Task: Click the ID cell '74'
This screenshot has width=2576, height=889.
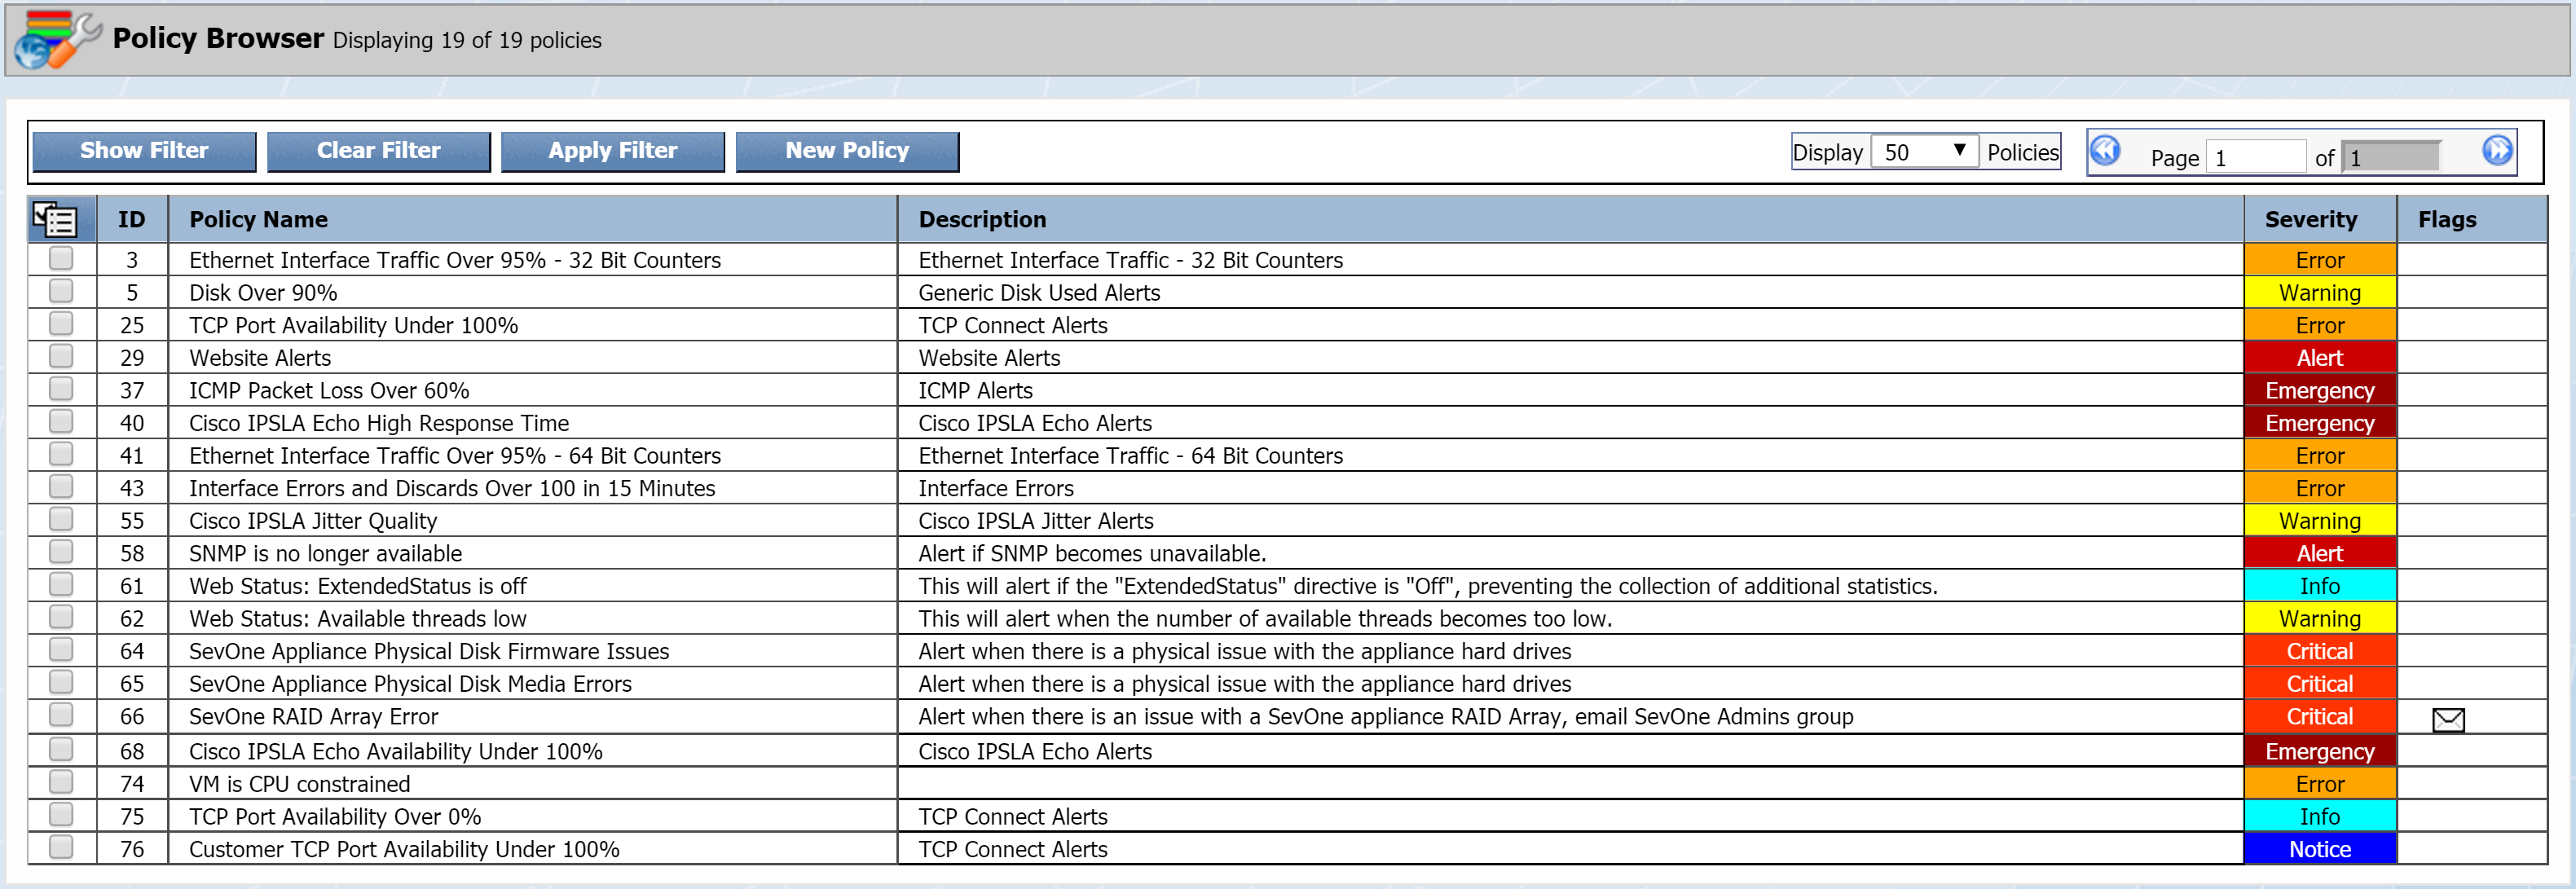Action: click(x=132, y=784)
